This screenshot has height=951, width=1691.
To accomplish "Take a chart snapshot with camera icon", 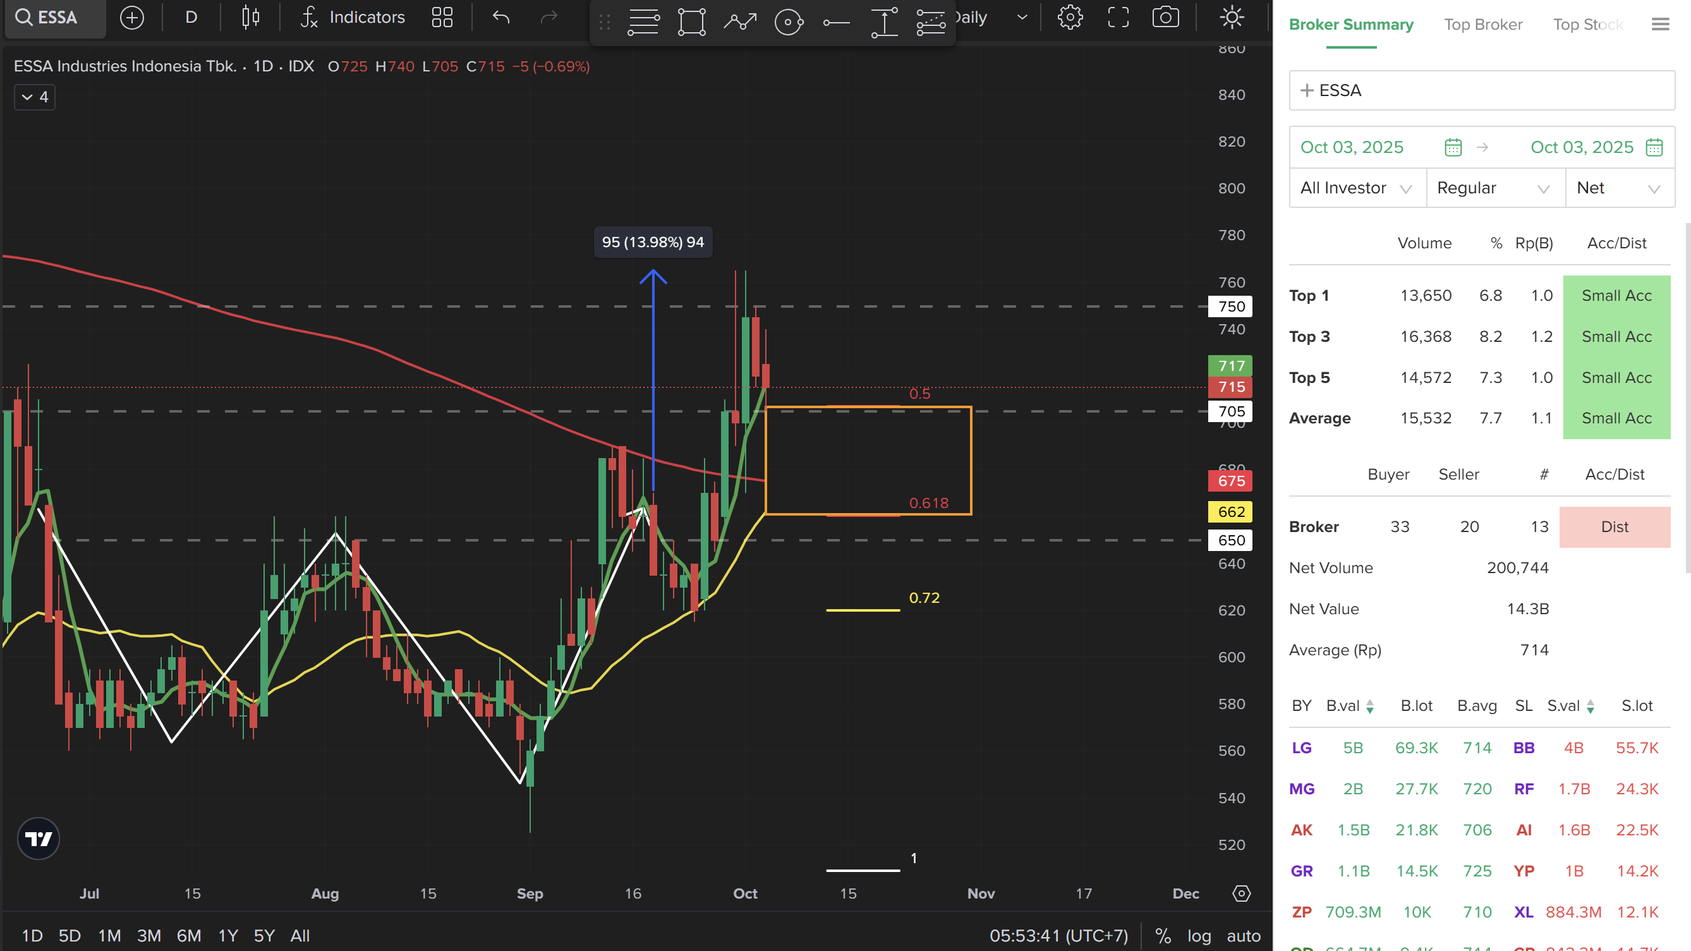I will pyautogui.click(x=1165, y=18).
